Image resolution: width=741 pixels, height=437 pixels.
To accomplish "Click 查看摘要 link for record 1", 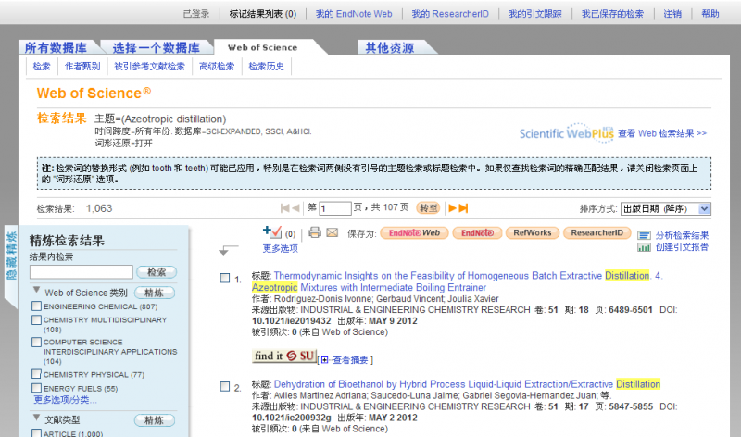I will [350, 360].
